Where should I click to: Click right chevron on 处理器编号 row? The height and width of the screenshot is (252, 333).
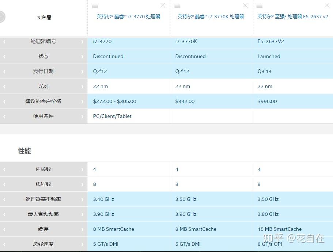click(x=82, y=42)
